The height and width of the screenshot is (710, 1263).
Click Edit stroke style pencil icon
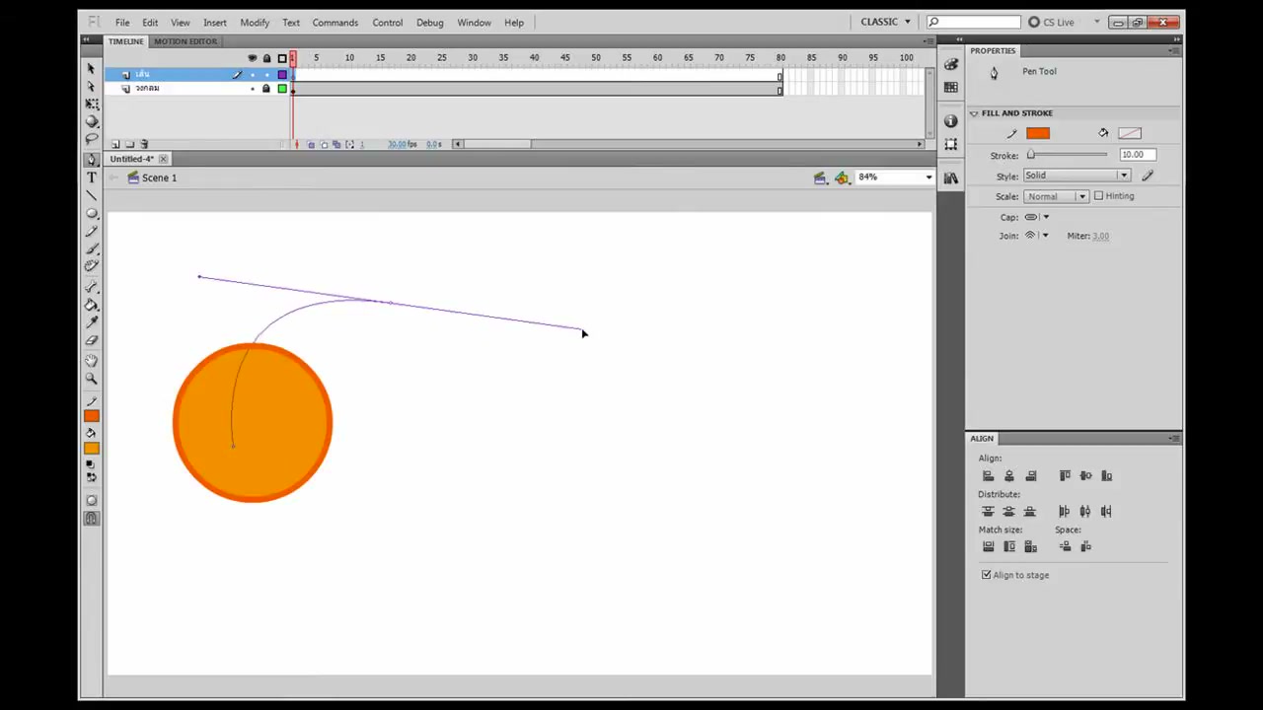[1148, 176]
